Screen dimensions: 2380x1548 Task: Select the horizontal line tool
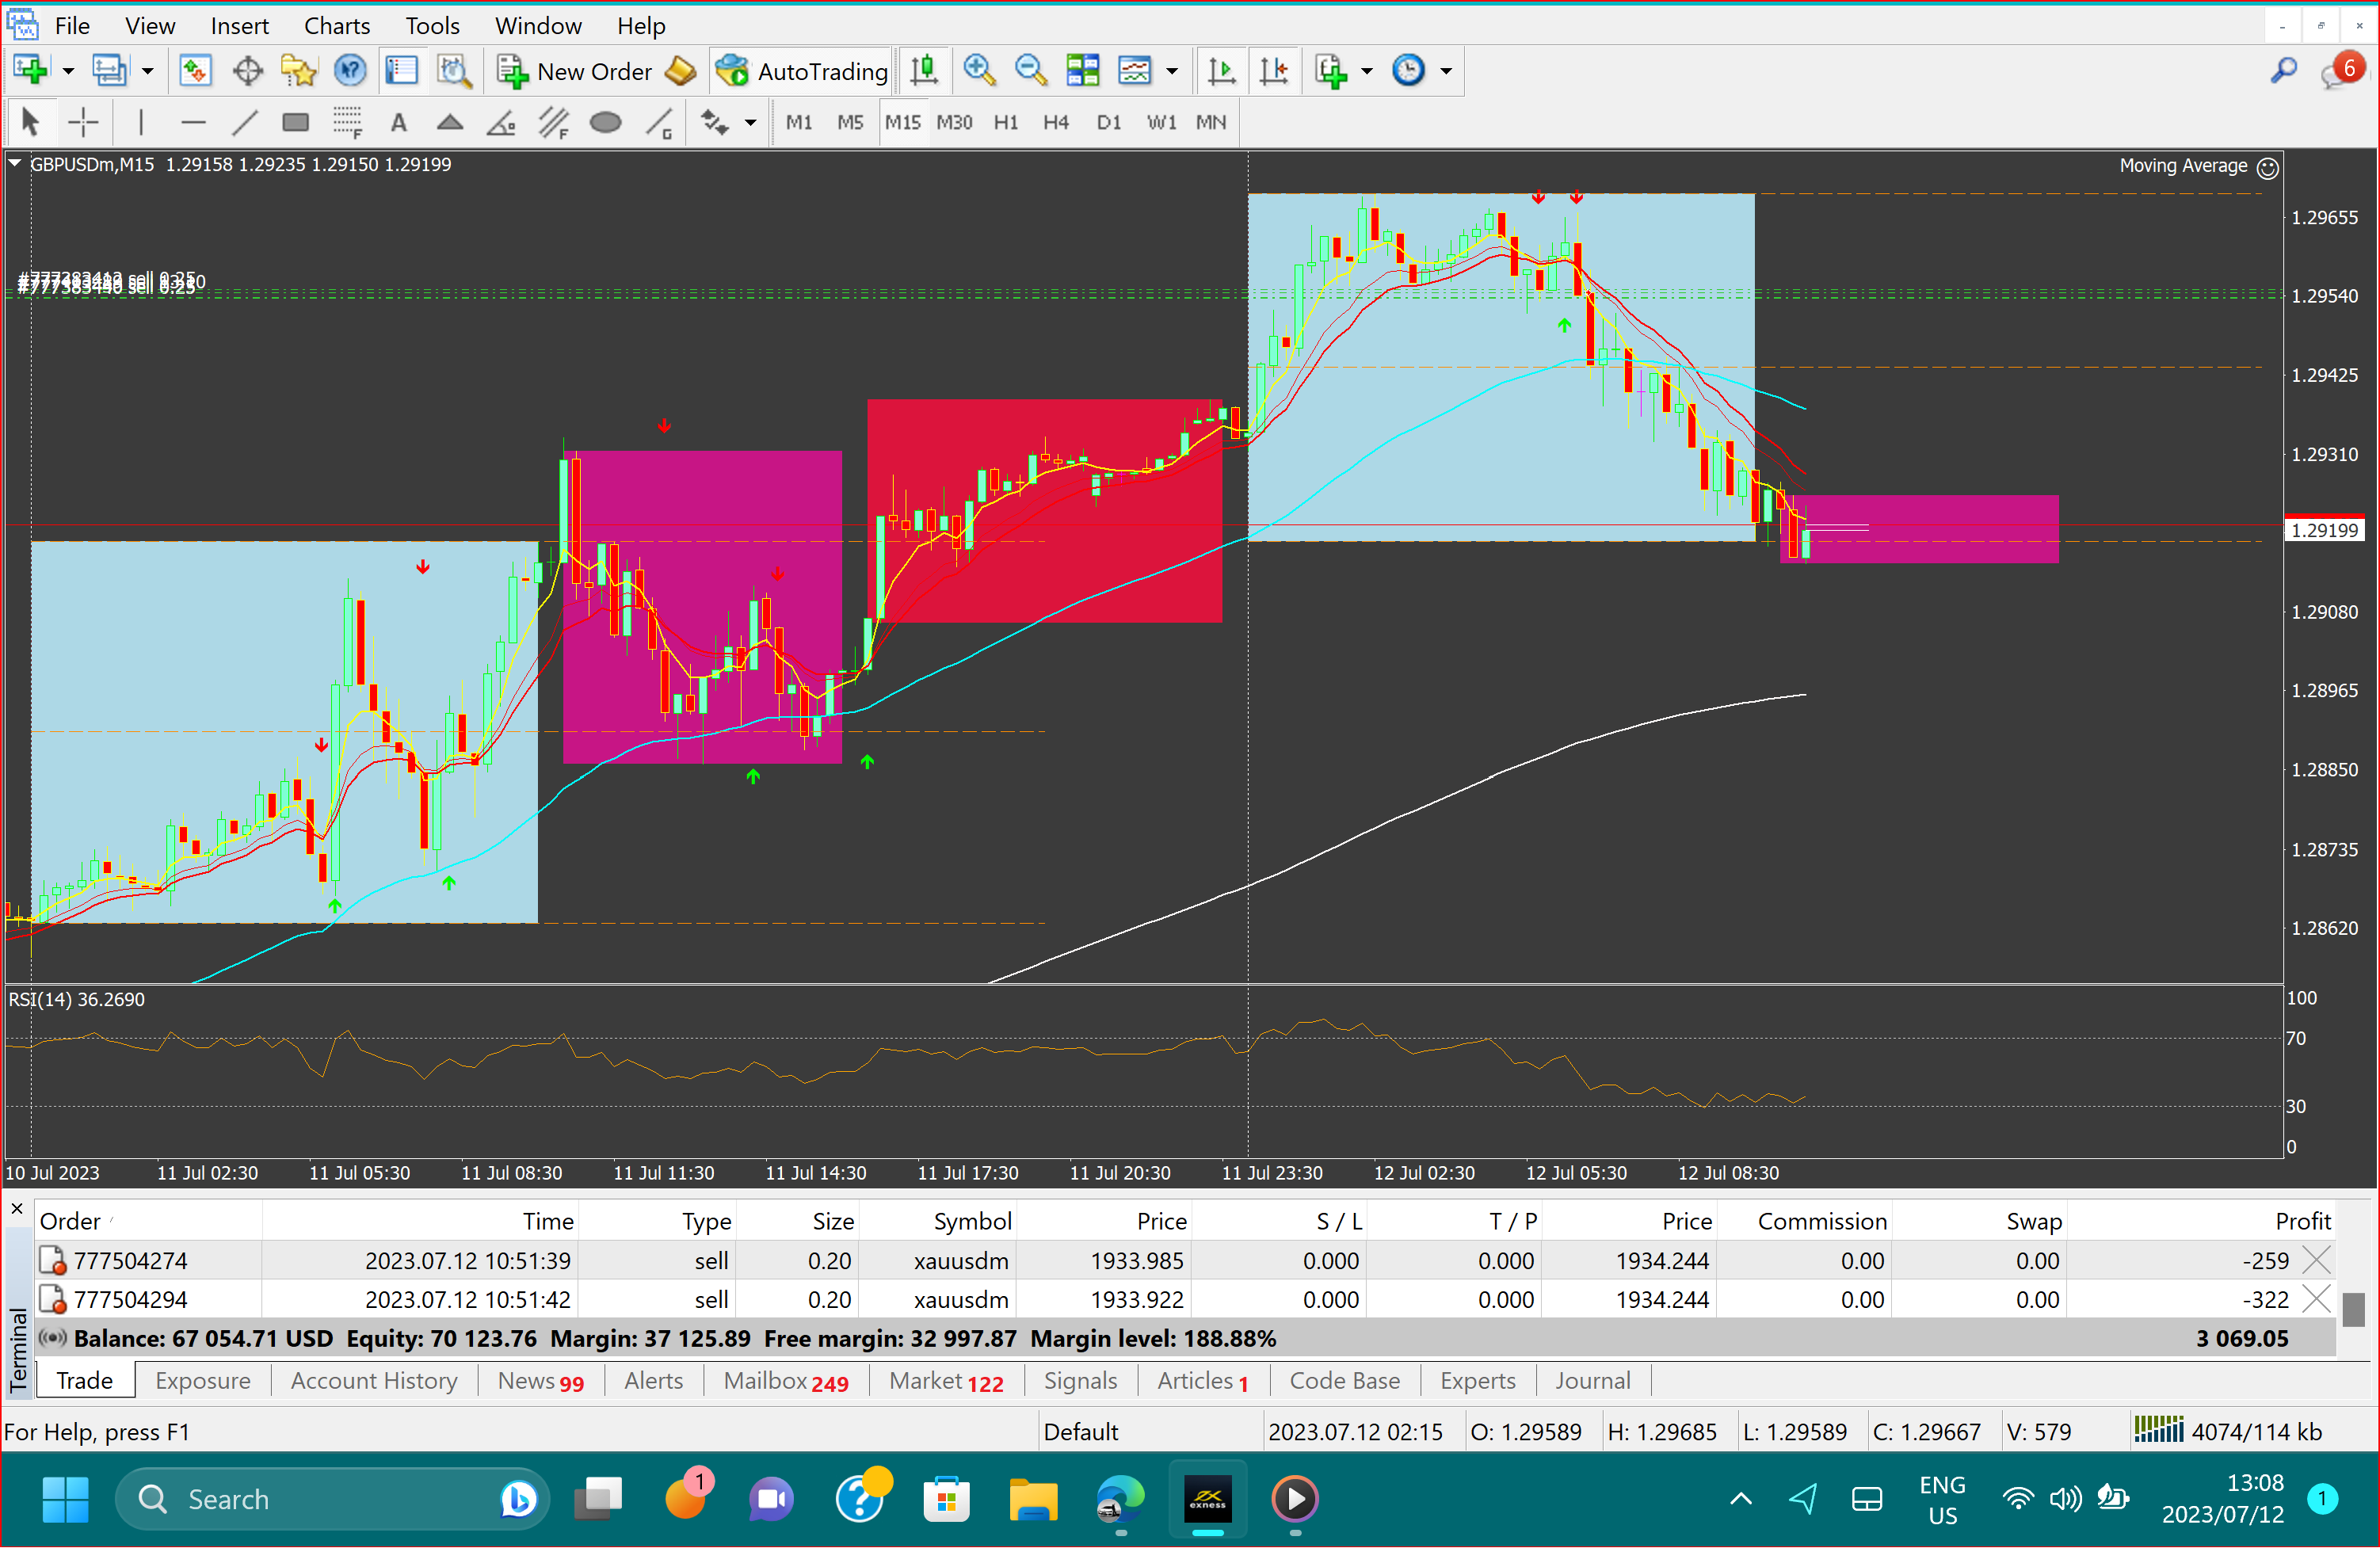[193, 122]
